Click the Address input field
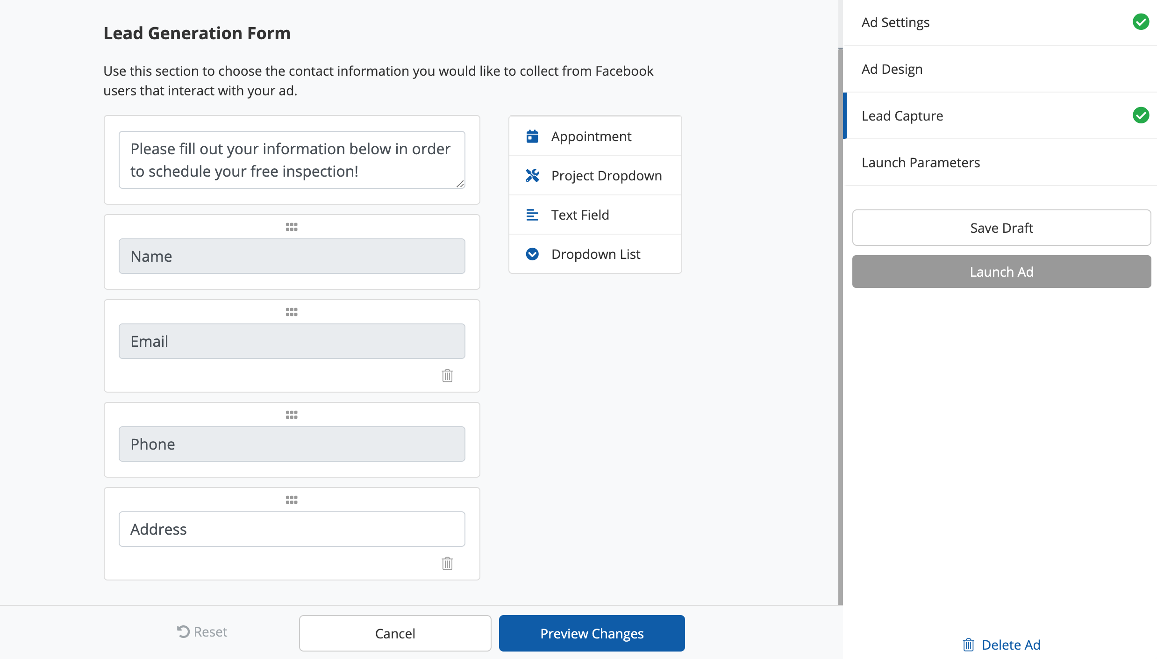Image resolution: width=1157 pixels, height=659 pixels. point(292,529)
